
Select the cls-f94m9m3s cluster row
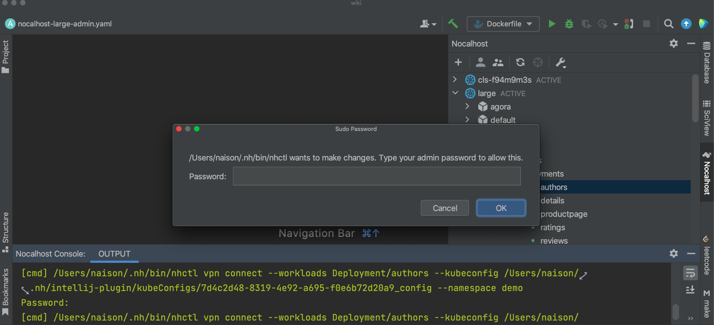(570, 80)
